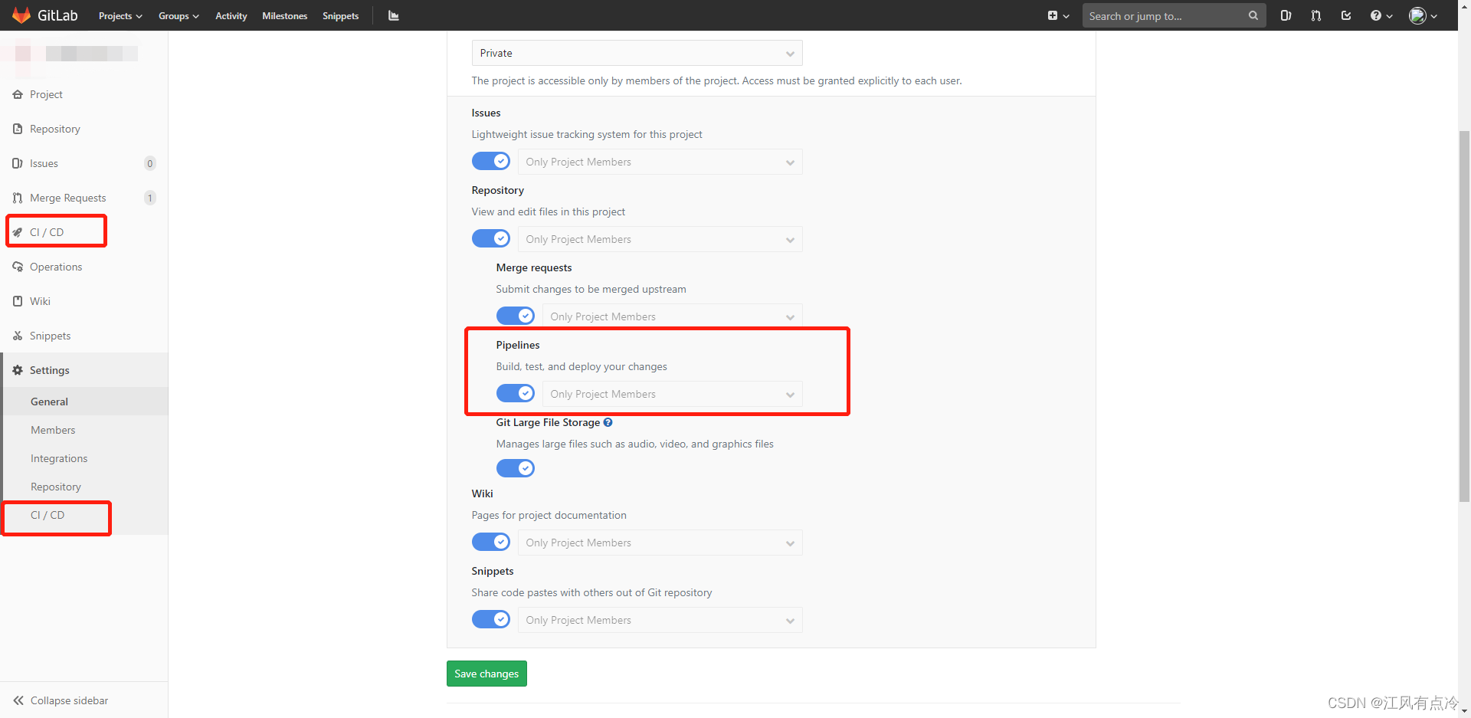Viewport: 1471px width, 718px height.
Task: Open the Help question mark menu
Action: (x=1381, y=15)
